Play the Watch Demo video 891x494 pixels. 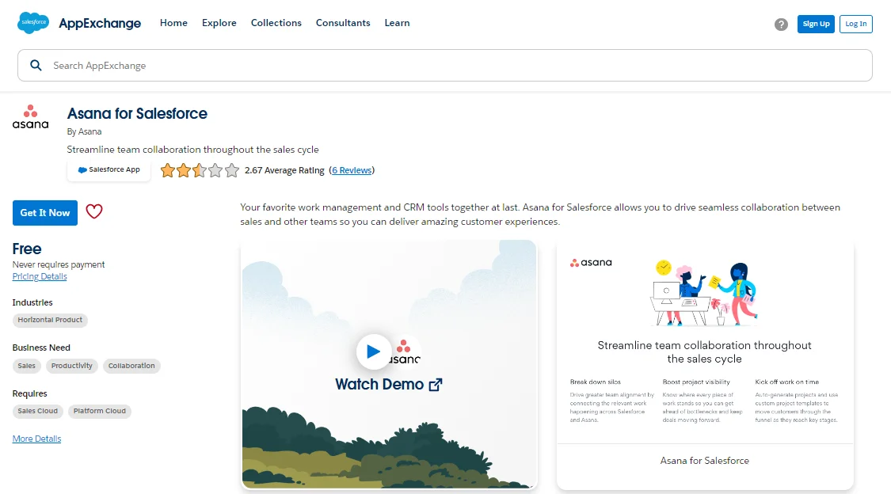coord(374,351)
